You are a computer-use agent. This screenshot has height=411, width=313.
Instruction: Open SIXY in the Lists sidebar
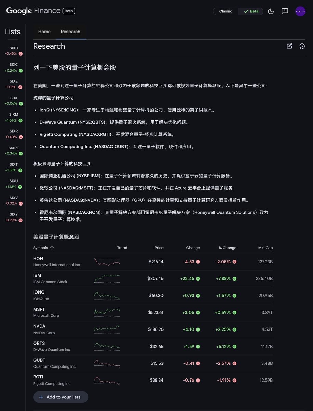point(14,217)
